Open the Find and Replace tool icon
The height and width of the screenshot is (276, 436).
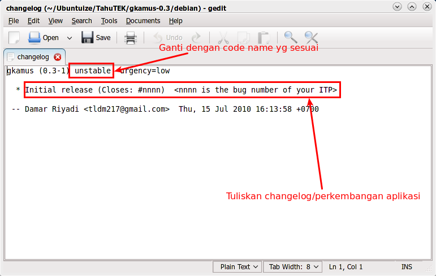[x=311, y=38]
